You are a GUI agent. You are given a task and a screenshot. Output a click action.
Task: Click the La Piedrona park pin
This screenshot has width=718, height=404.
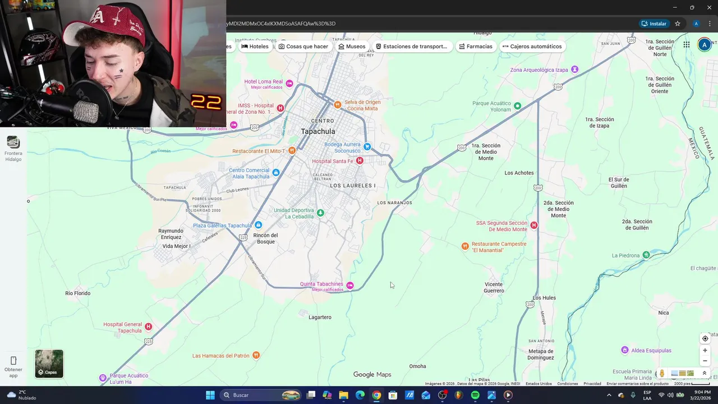click(646, 255)
